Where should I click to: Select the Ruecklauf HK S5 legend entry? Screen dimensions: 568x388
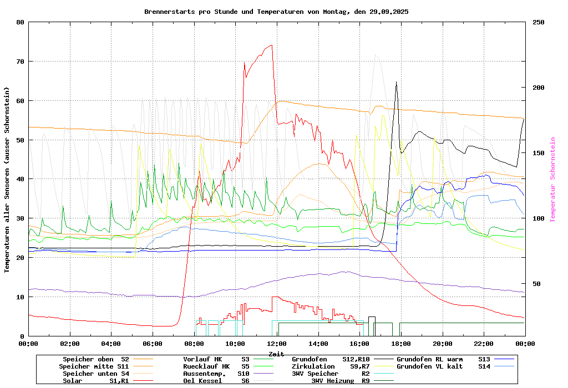tap(216, 366)
